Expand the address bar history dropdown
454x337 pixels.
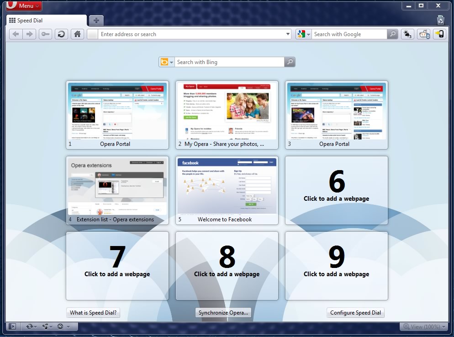(288, 34)
